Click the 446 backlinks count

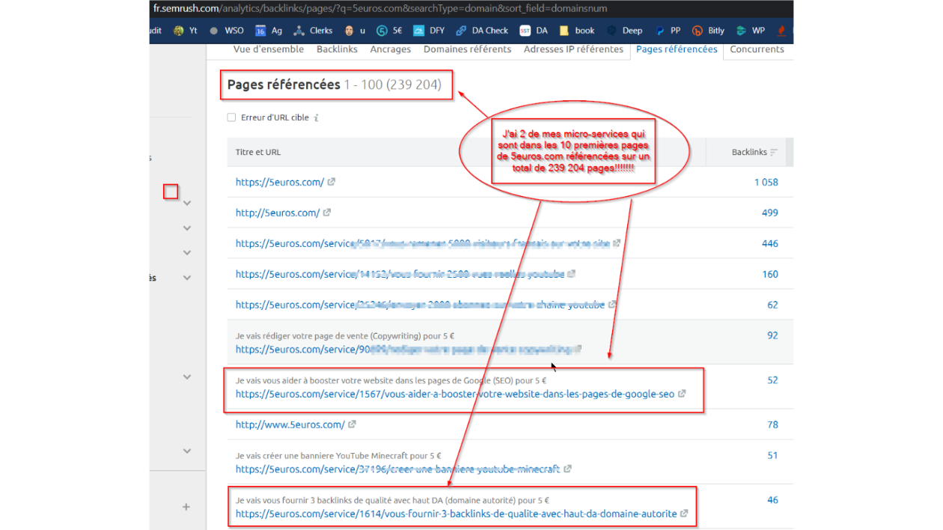(x=770, y=243)
